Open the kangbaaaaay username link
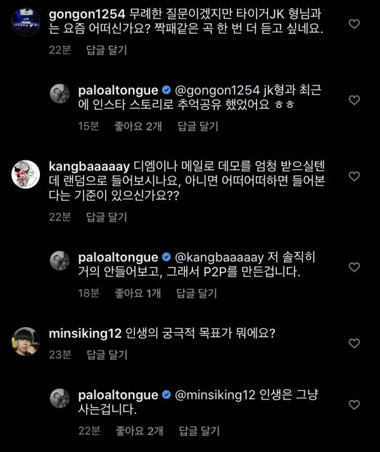Viewport: 380px width, 452px height. (89, 166)
